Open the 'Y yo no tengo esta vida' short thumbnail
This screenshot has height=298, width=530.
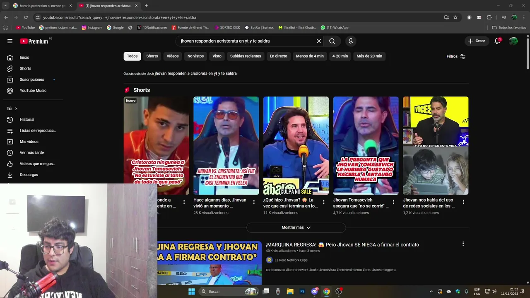pos(436,146)
